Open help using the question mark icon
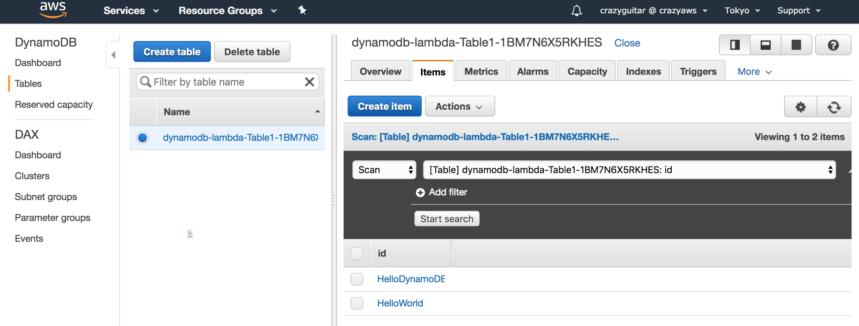Screen dimensions: 859x326 click(833, 45)
